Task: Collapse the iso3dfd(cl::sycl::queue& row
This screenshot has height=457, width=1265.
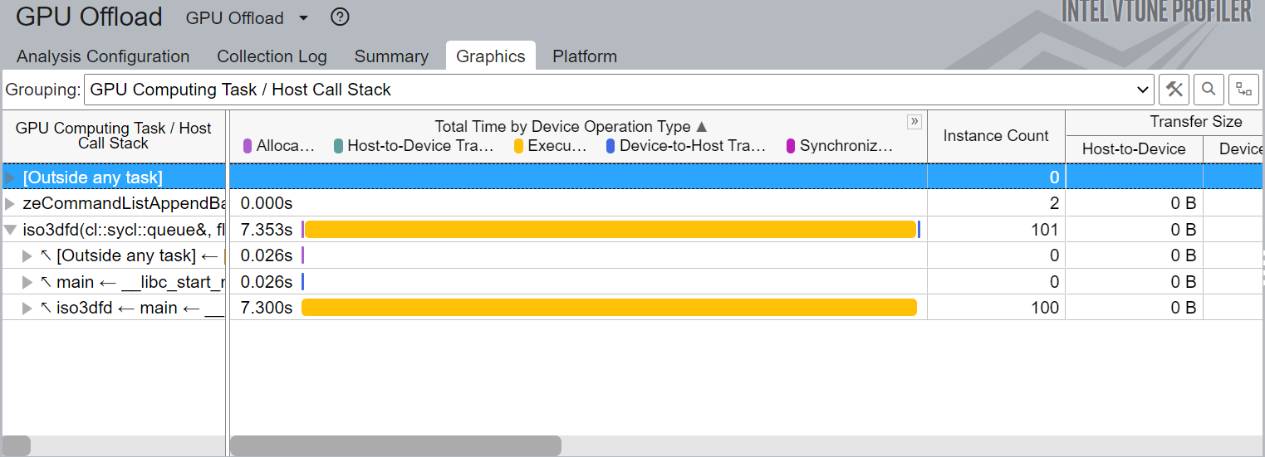Action: 10,230
